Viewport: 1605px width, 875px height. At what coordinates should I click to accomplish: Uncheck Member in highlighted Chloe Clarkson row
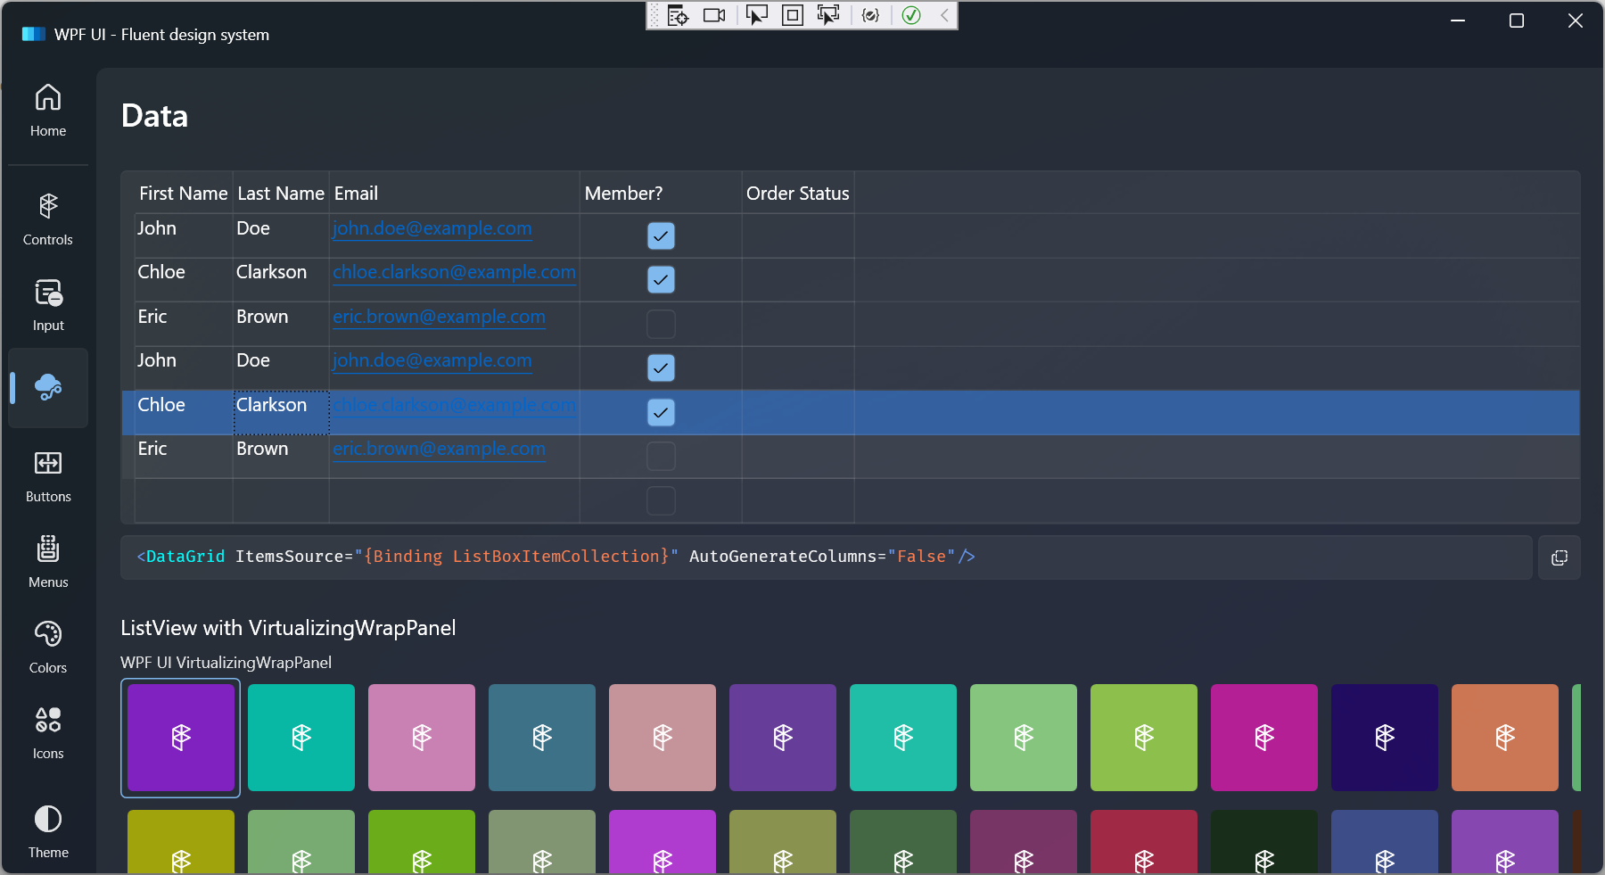pyautogui.click(x=661, y=412)
